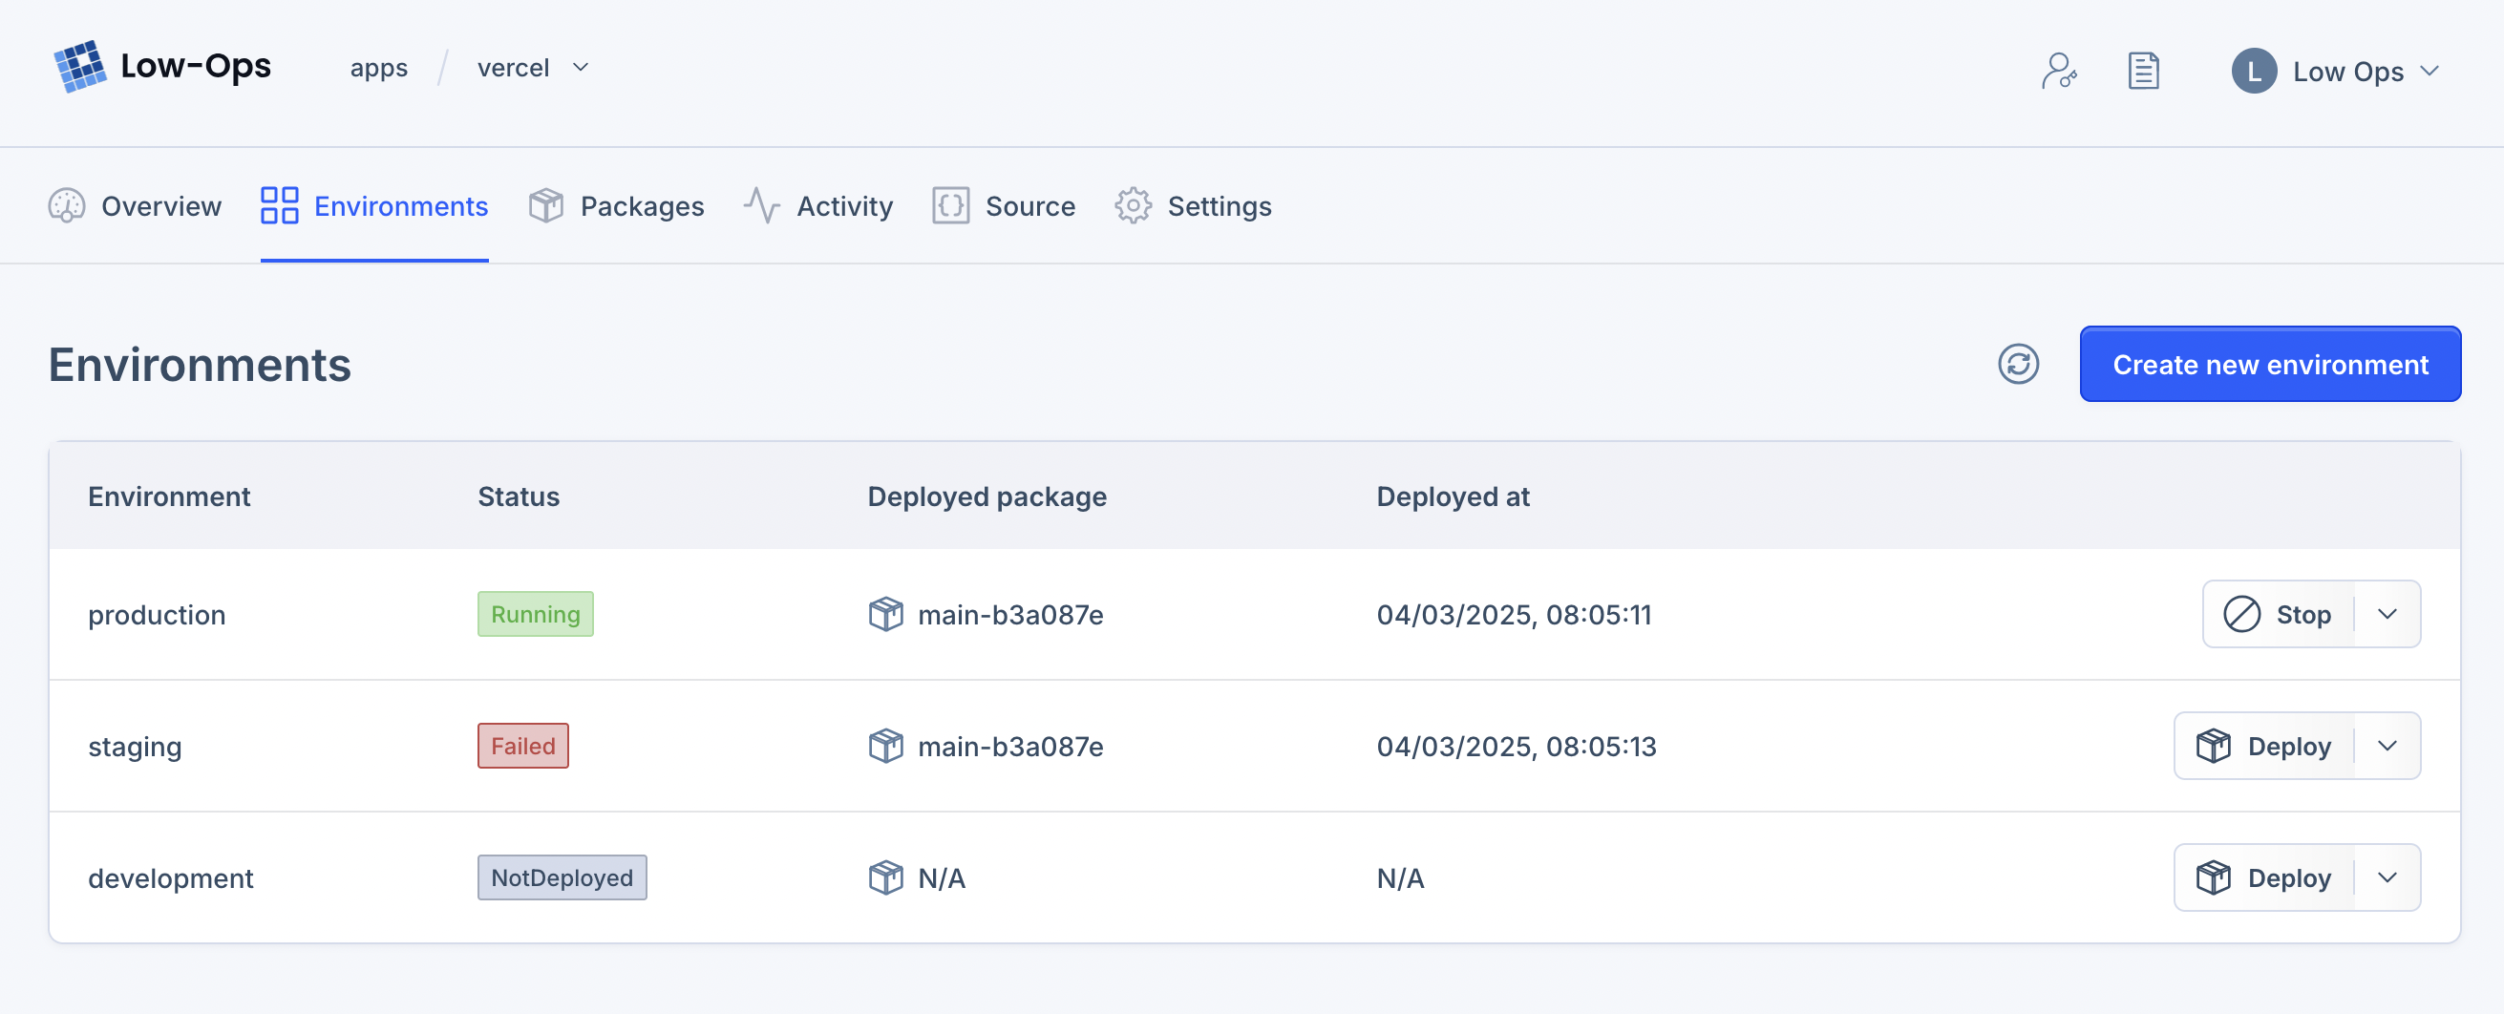Click the Low Ops avatar circle

(x=2253, y=71)
